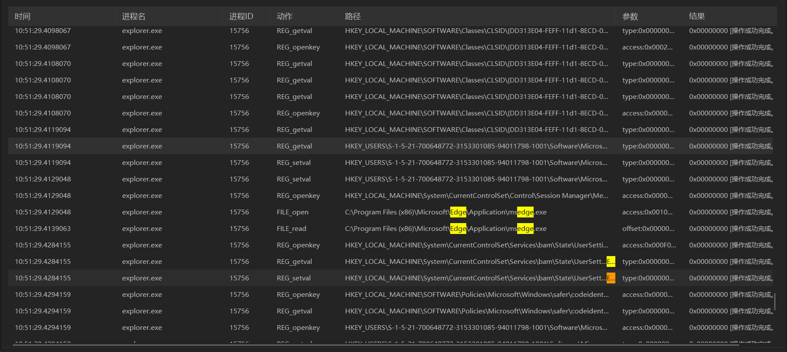Click the 进程名 column header
This screenshot has width=787, height=352.
click(134, 16)
